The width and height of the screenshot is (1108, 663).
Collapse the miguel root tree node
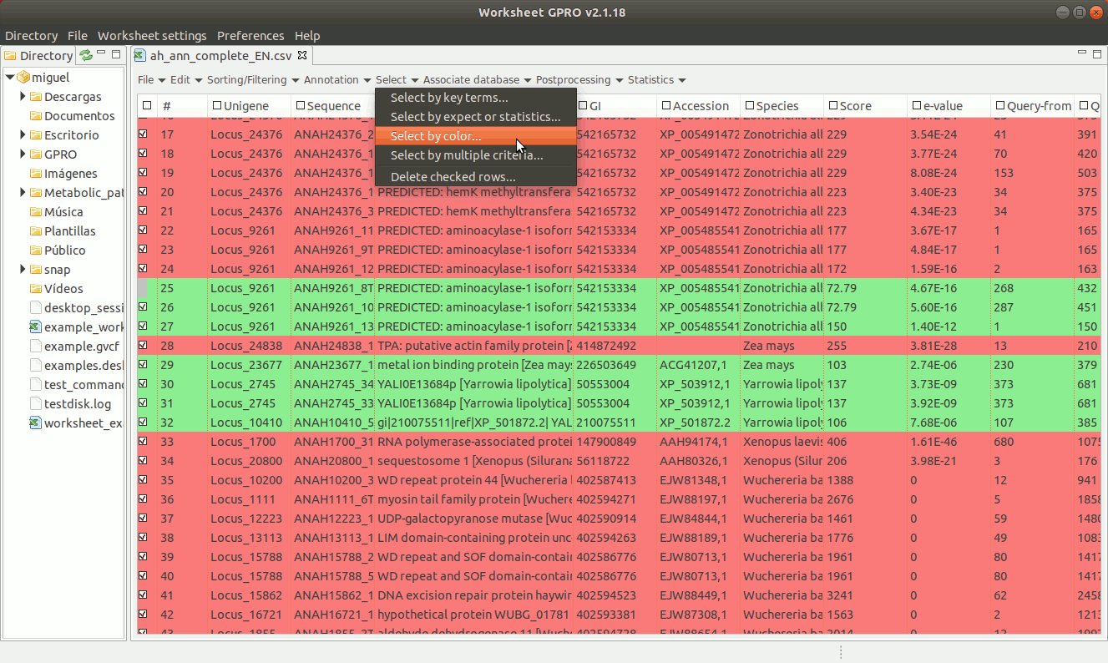pos(10,78)
